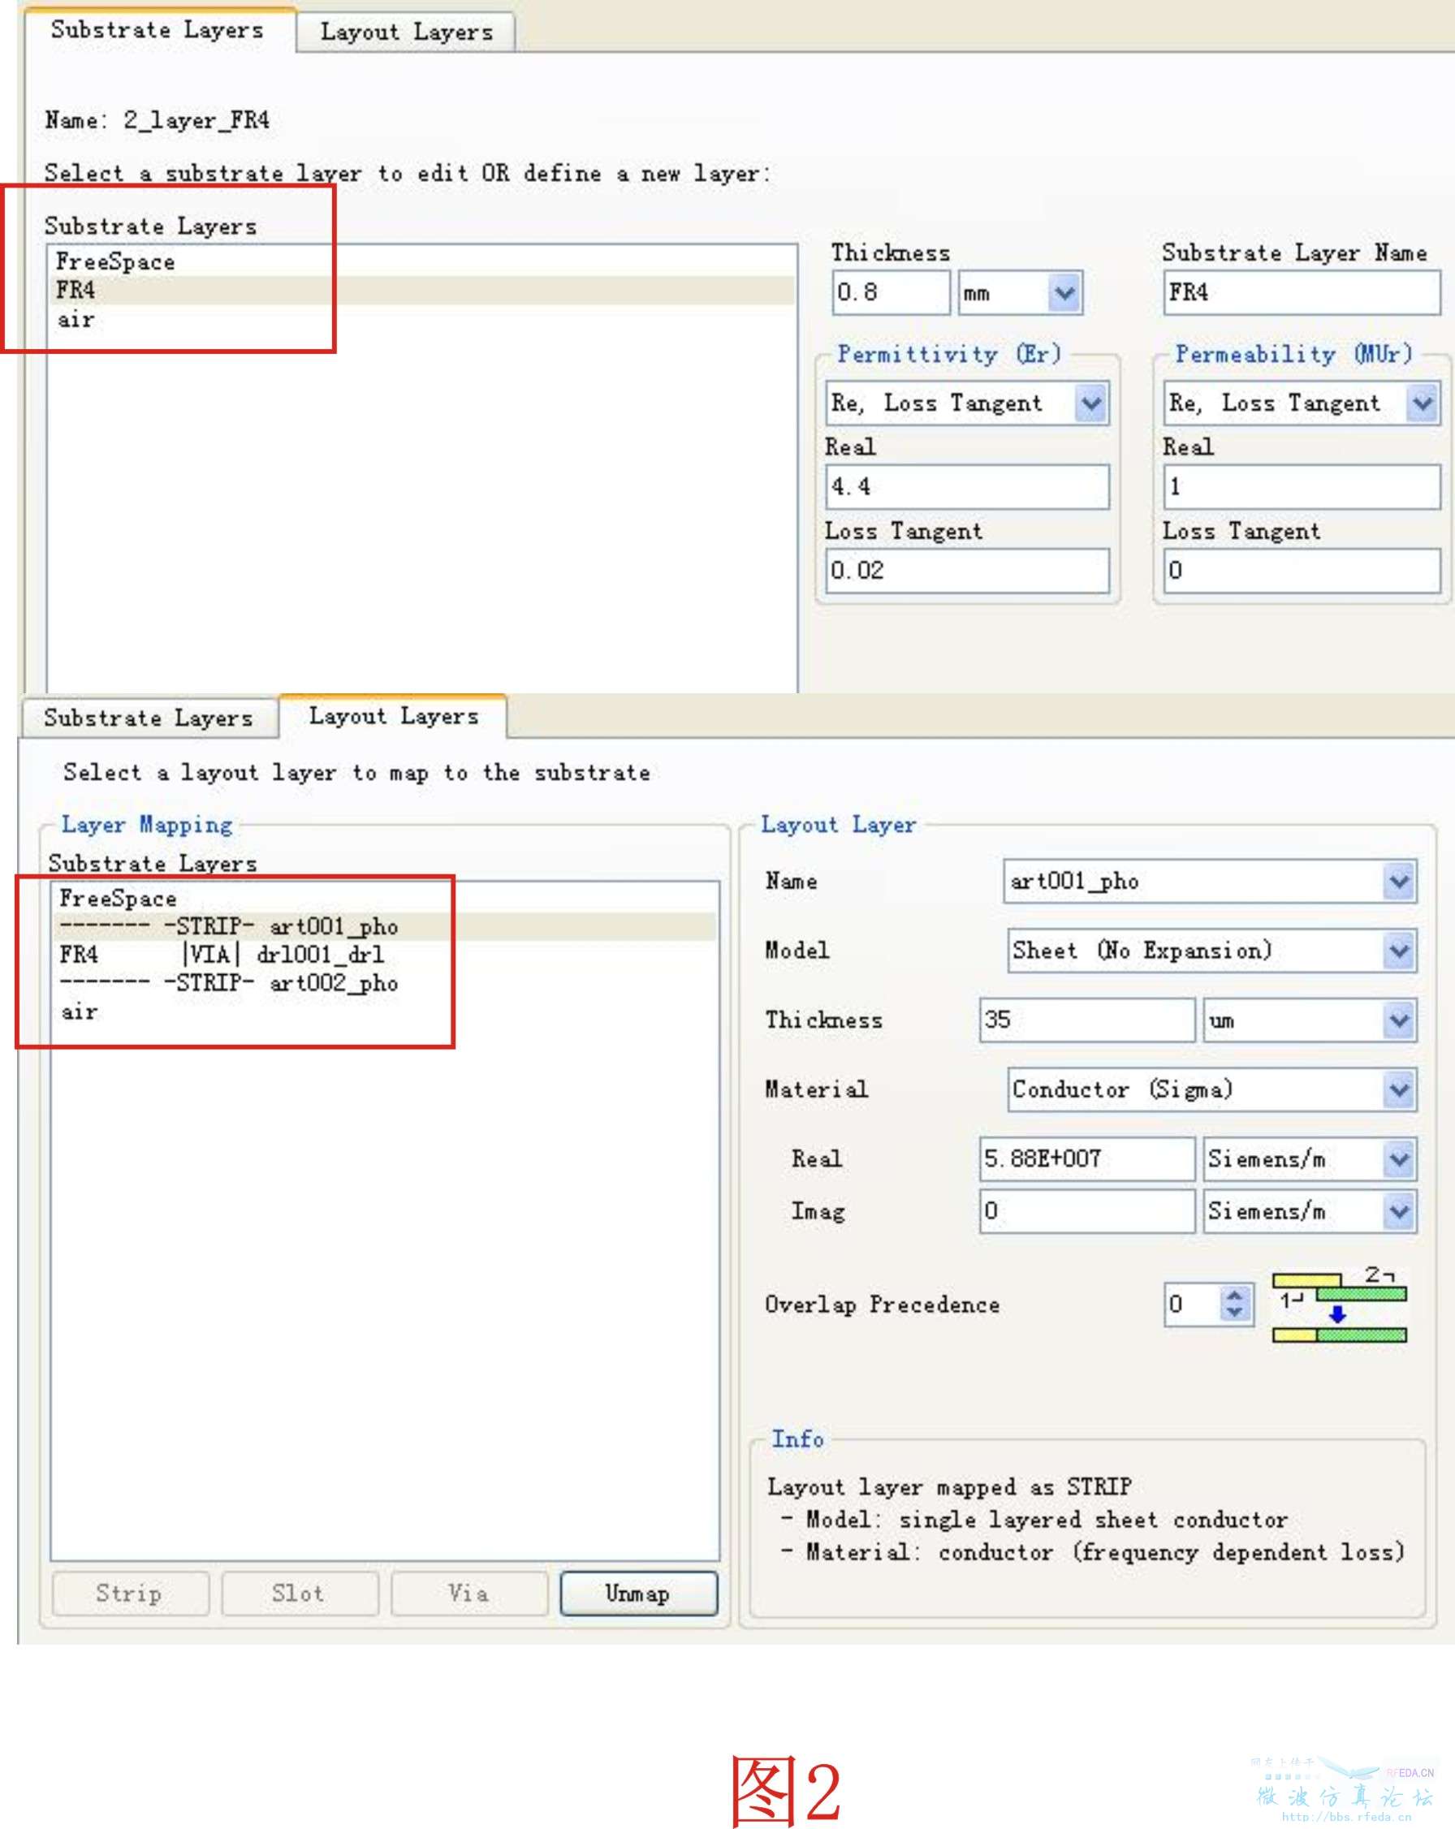Select FR4 VIA drl001_drl mapping row
Image resolution: width=1455 pixels, height=1829 pixels.
point(384,955)
